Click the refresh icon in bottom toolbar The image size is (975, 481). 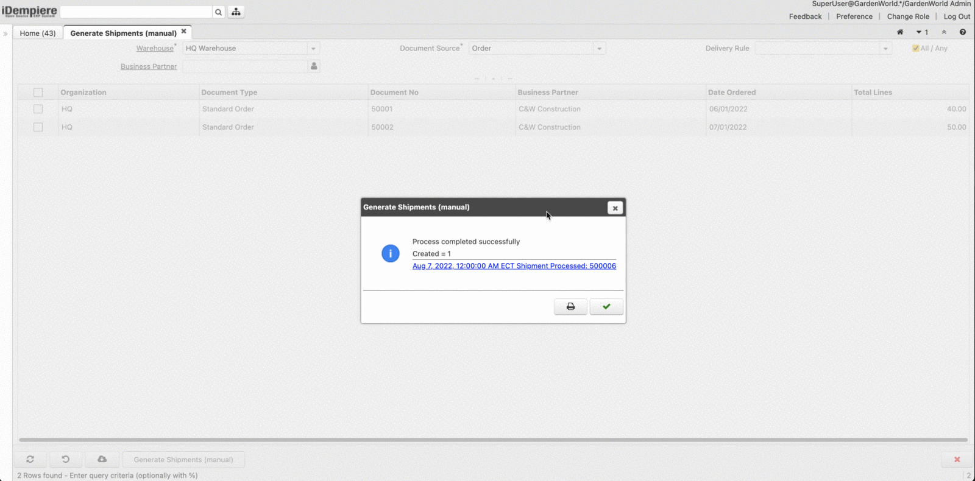pos(30,460)
